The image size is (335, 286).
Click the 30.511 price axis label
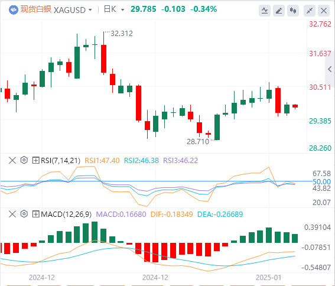[320, 87]
